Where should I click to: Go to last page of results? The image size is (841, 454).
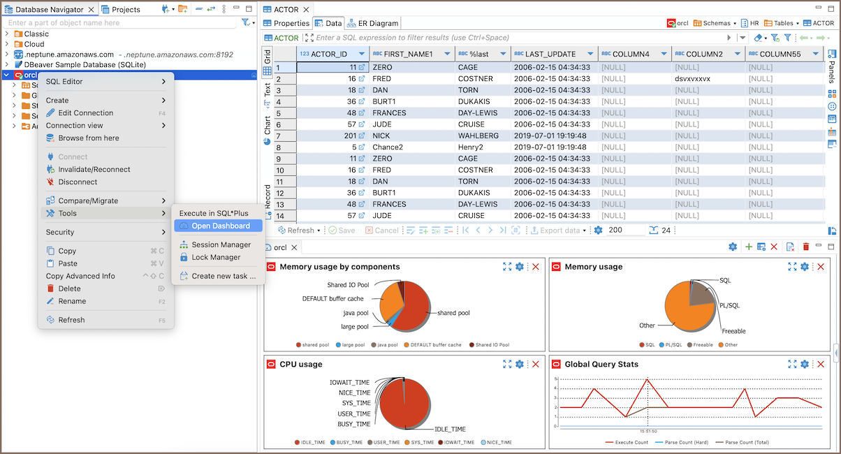[503, 230]
